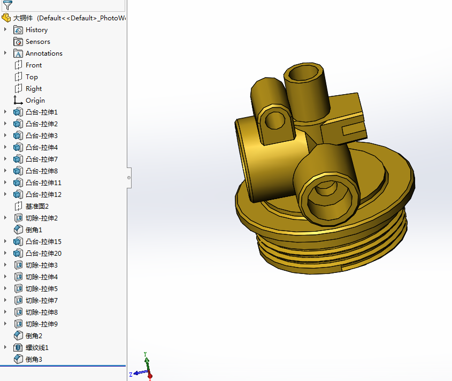The image size is (452, 381).
Task: Click the 切除-拉伸2 cut feature icon
Action: click(x=18, y=218)
